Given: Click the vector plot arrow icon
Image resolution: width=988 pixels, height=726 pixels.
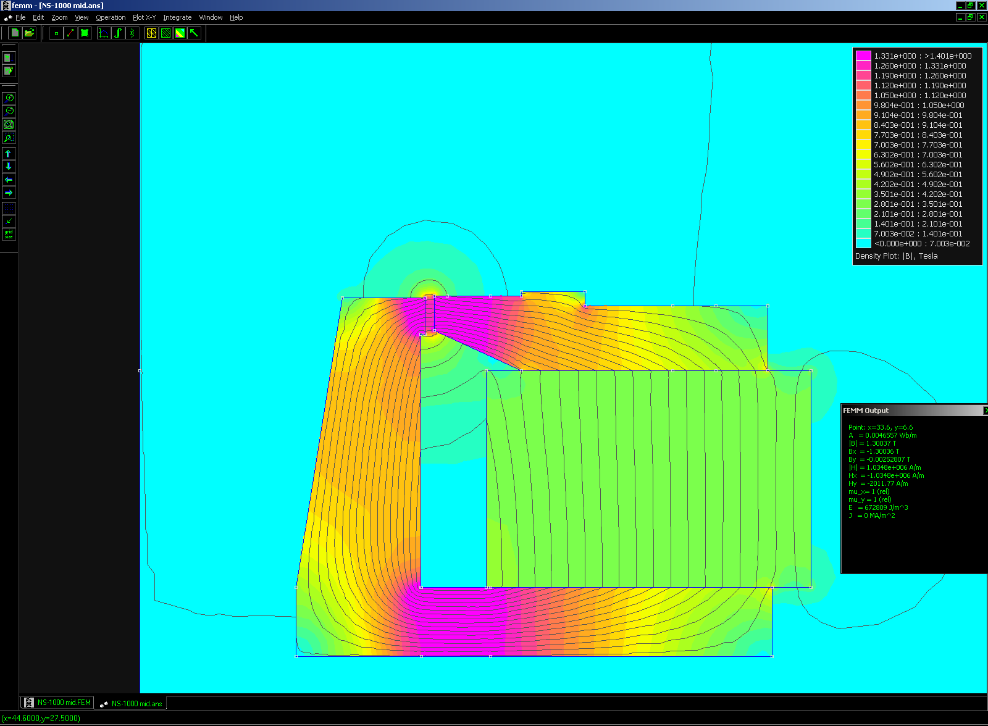Looking at the screenshot, I should tap(194, 33).
